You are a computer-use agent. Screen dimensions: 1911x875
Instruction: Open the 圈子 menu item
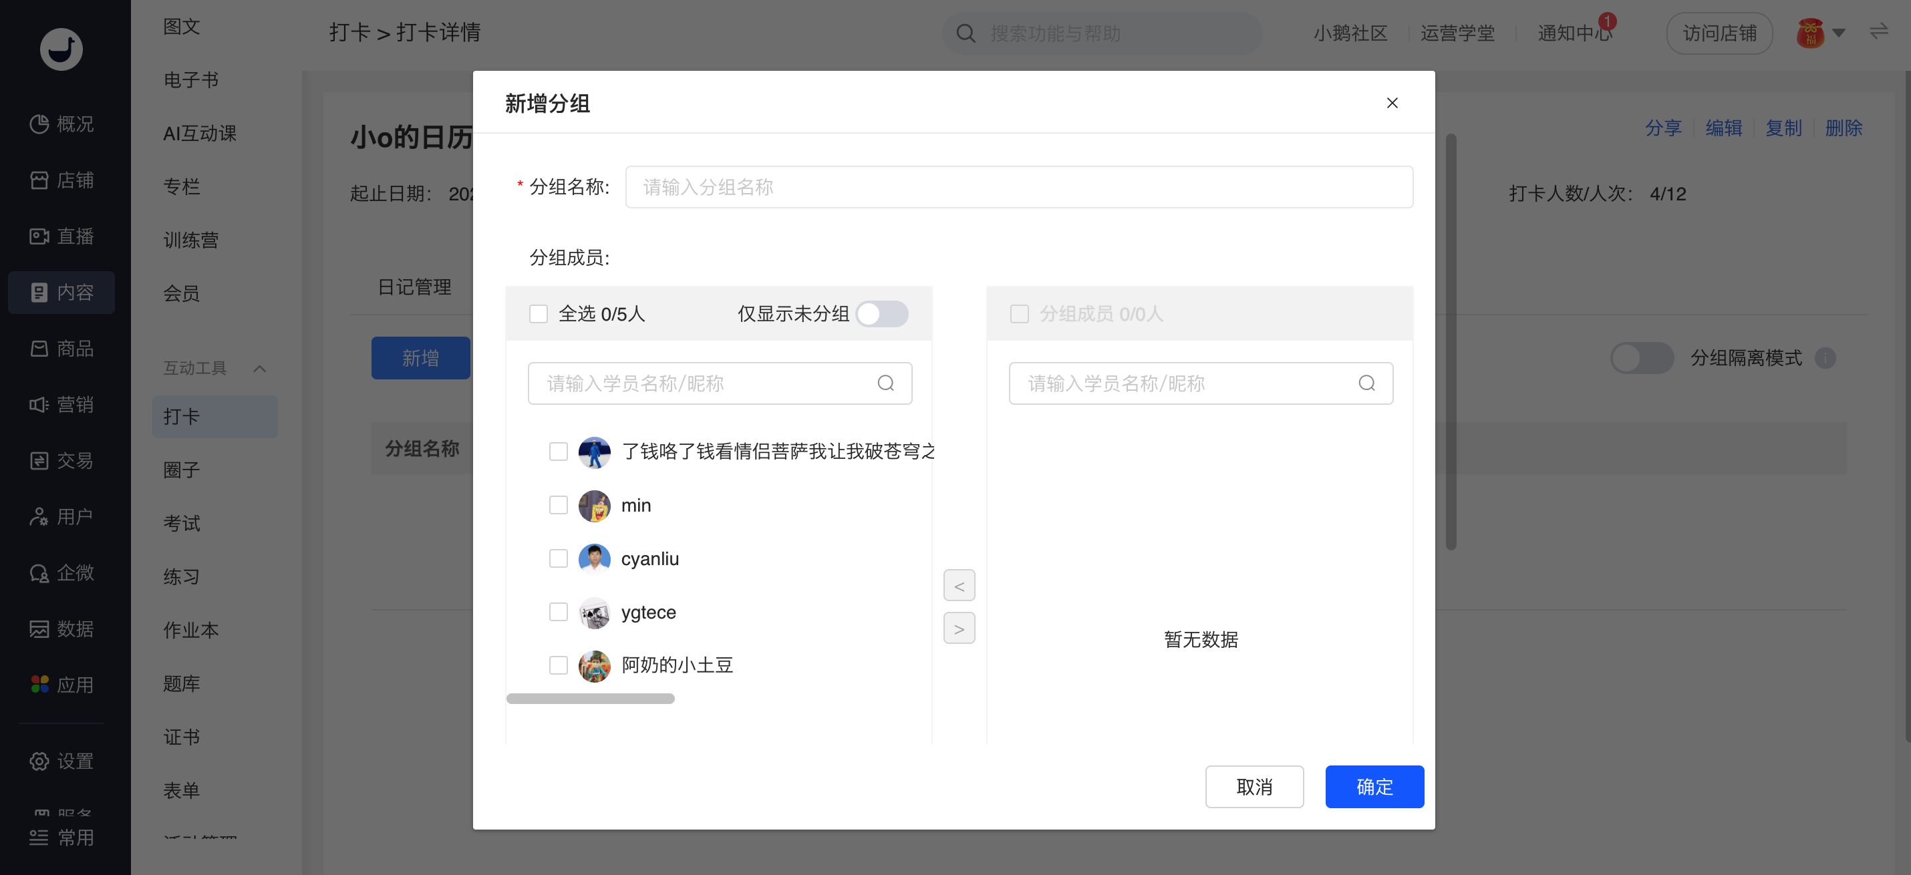coord(182,470)
